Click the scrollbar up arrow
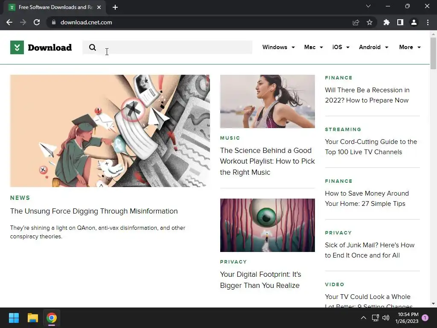Screen dimensions: 437x328 click(433, 33)
